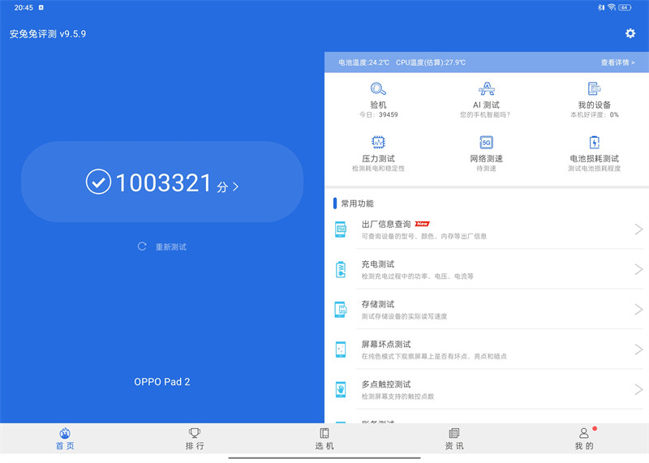Tap the battery indicator in status bar
The width and height of the screenshot is (649, 463).
(x=625, y=7)
